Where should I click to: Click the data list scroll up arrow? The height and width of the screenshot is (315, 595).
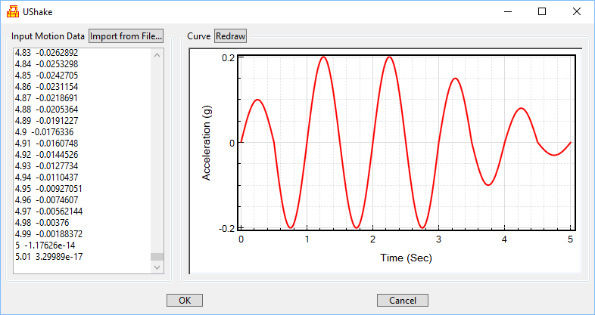(157, 54)
